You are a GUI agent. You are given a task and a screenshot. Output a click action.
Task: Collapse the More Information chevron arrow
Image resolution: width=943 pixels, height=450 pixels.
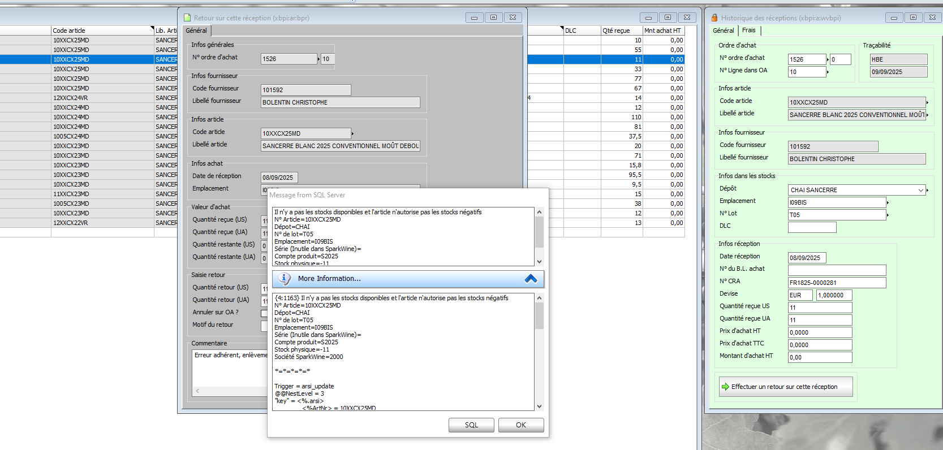tap(531, 279)
